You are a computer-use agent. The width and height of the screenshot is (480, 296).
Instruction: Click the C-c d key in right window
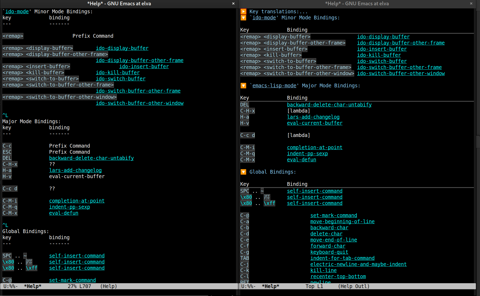click(x=247, y=135)
